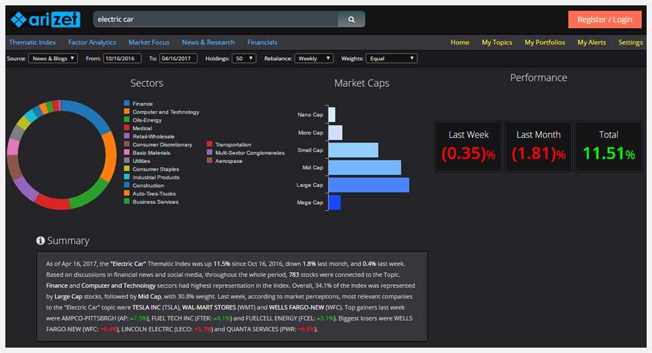Click the Business Services legend swatch
This screenshot has height=353, width=652.
(127, 201)
